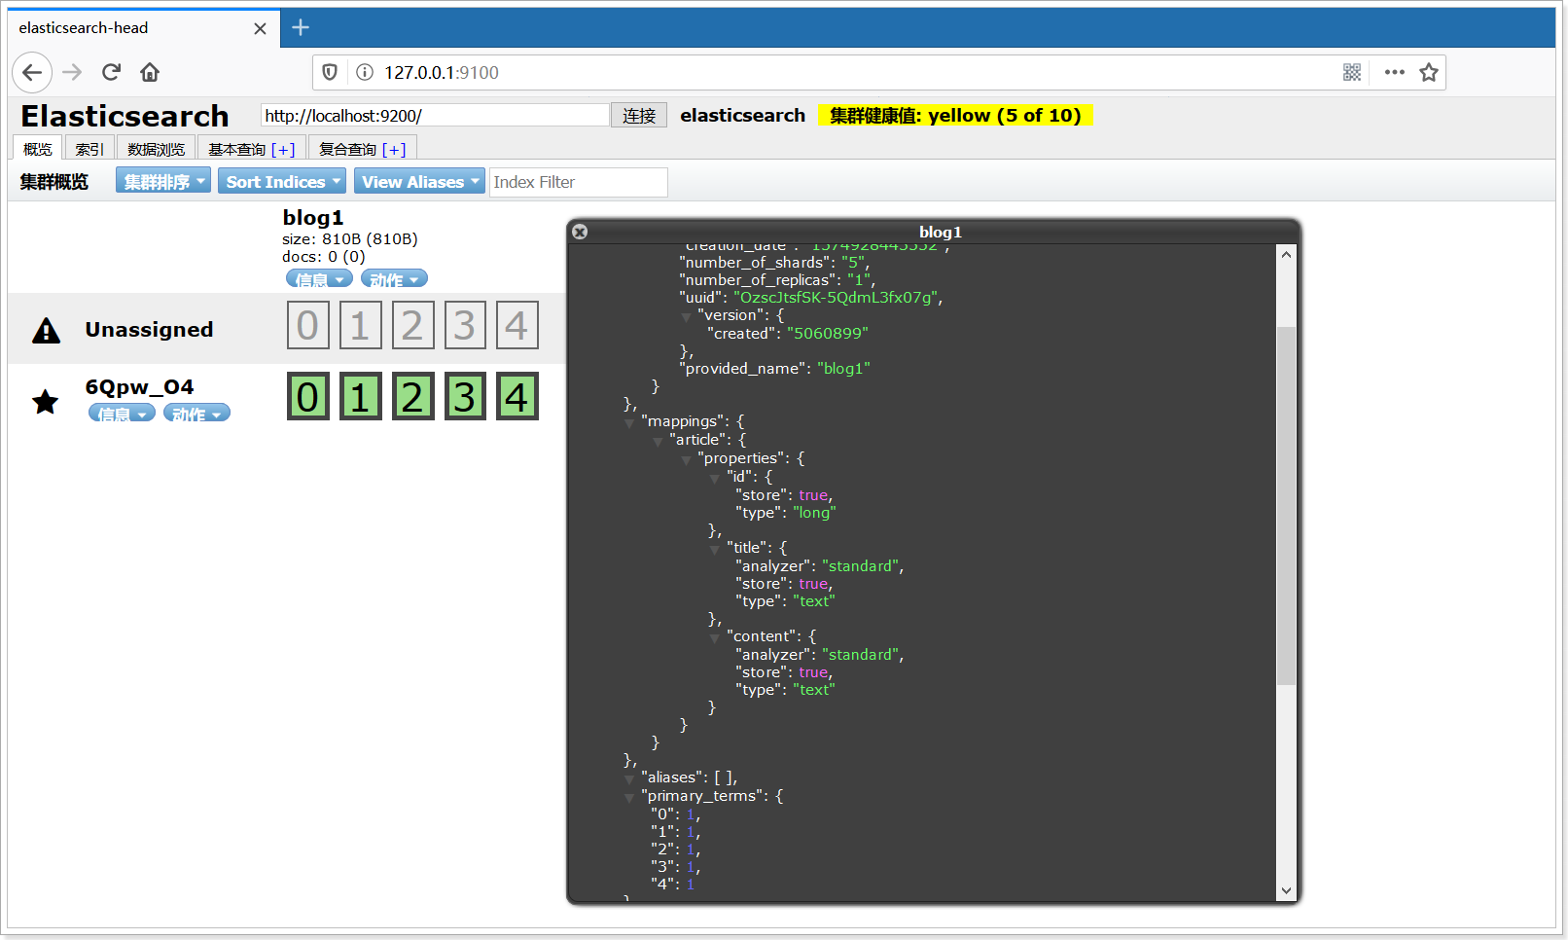Click the Index Filter input field
Screen dimensions: 1568x940
pyautogui.click(x=578, y=182)
